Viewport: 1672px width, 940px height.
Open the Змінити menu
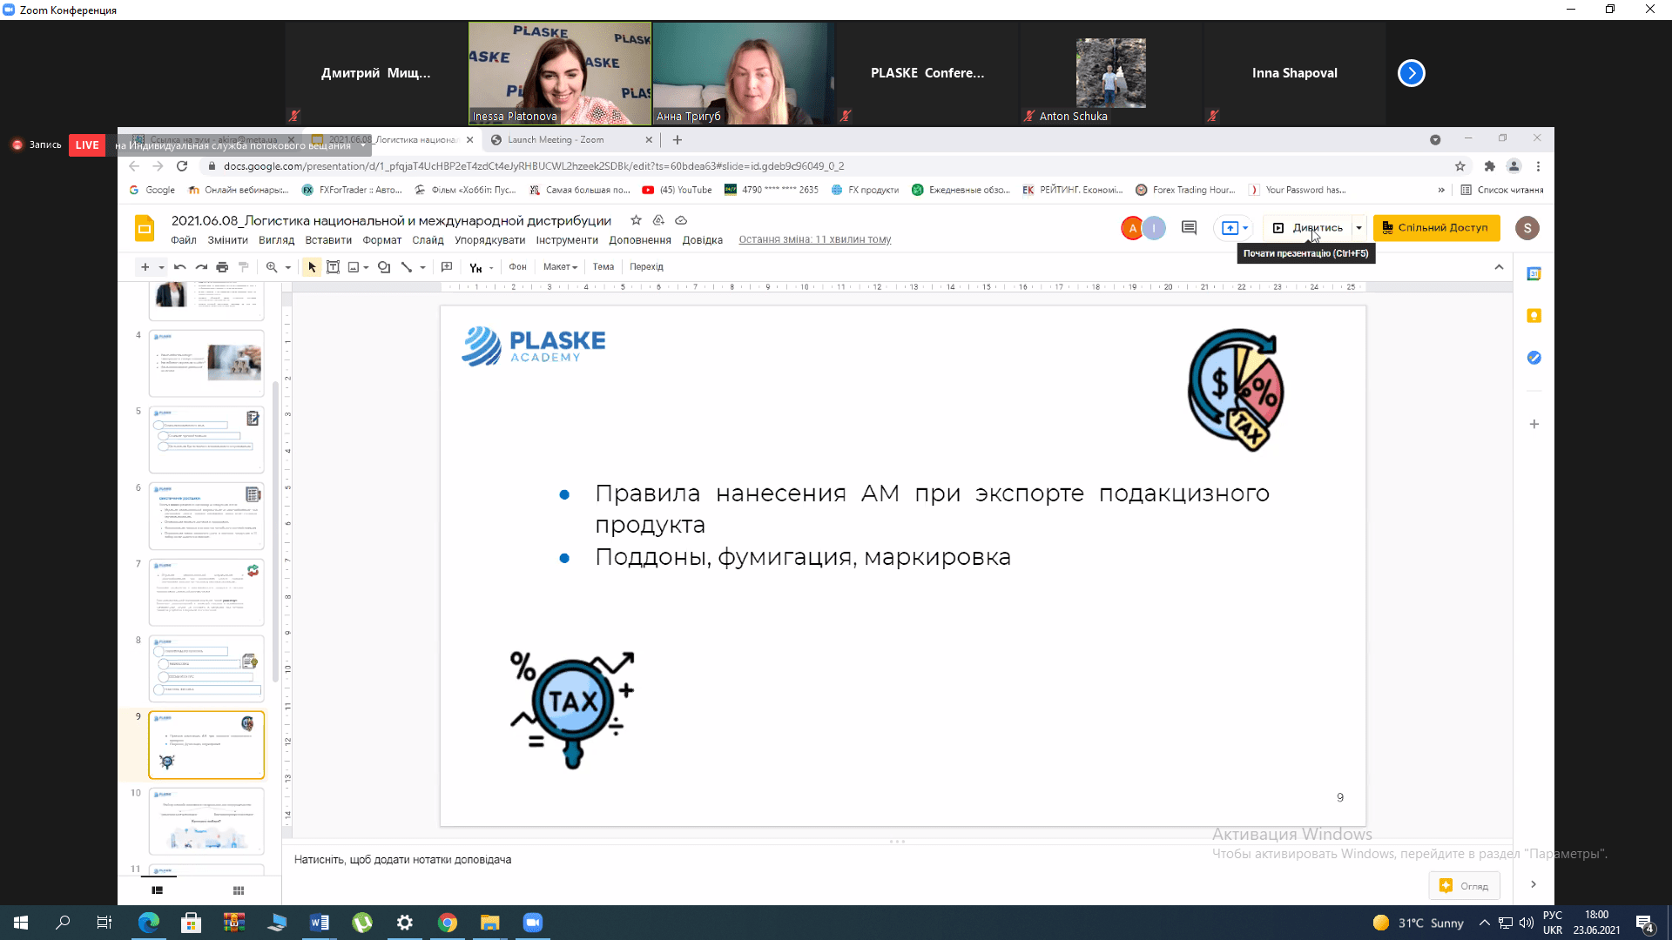click(227, 240)
